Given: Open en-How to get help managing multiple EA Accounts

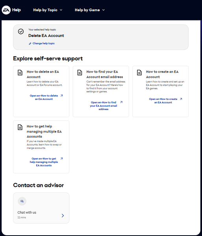Looking at the screenshot, I should (x=44, y=162).
